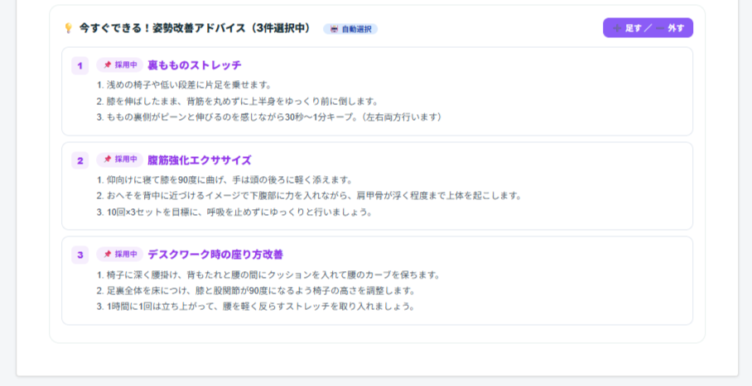Screen dimensions: 752x386
Task: Click the minus icon next to 外す
Action: pos(660,28)
